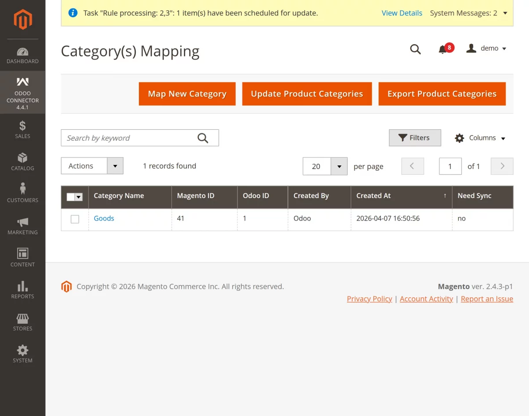This screenshot has width=529, height=416.
Task: Click the Magento logo in the sidebar
Action: 22,19
